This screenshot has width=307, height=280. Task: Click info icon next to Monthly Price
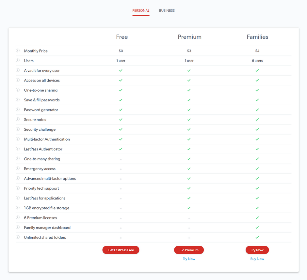click(18, 51)
